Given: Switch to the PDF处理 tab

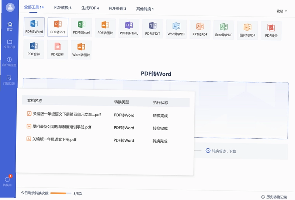Looking at the screenshot, I should [118, 8].
